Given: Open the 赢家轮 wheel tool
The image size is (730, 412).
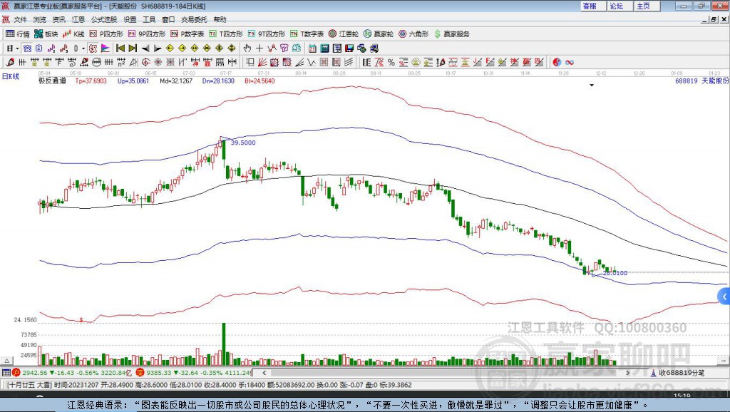Looking at the screenshot, I should (379, 34).
